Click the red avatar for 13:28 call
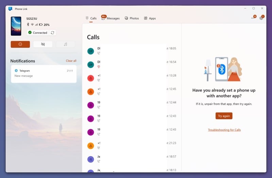 pyautogui.click(x=90, y=78)
